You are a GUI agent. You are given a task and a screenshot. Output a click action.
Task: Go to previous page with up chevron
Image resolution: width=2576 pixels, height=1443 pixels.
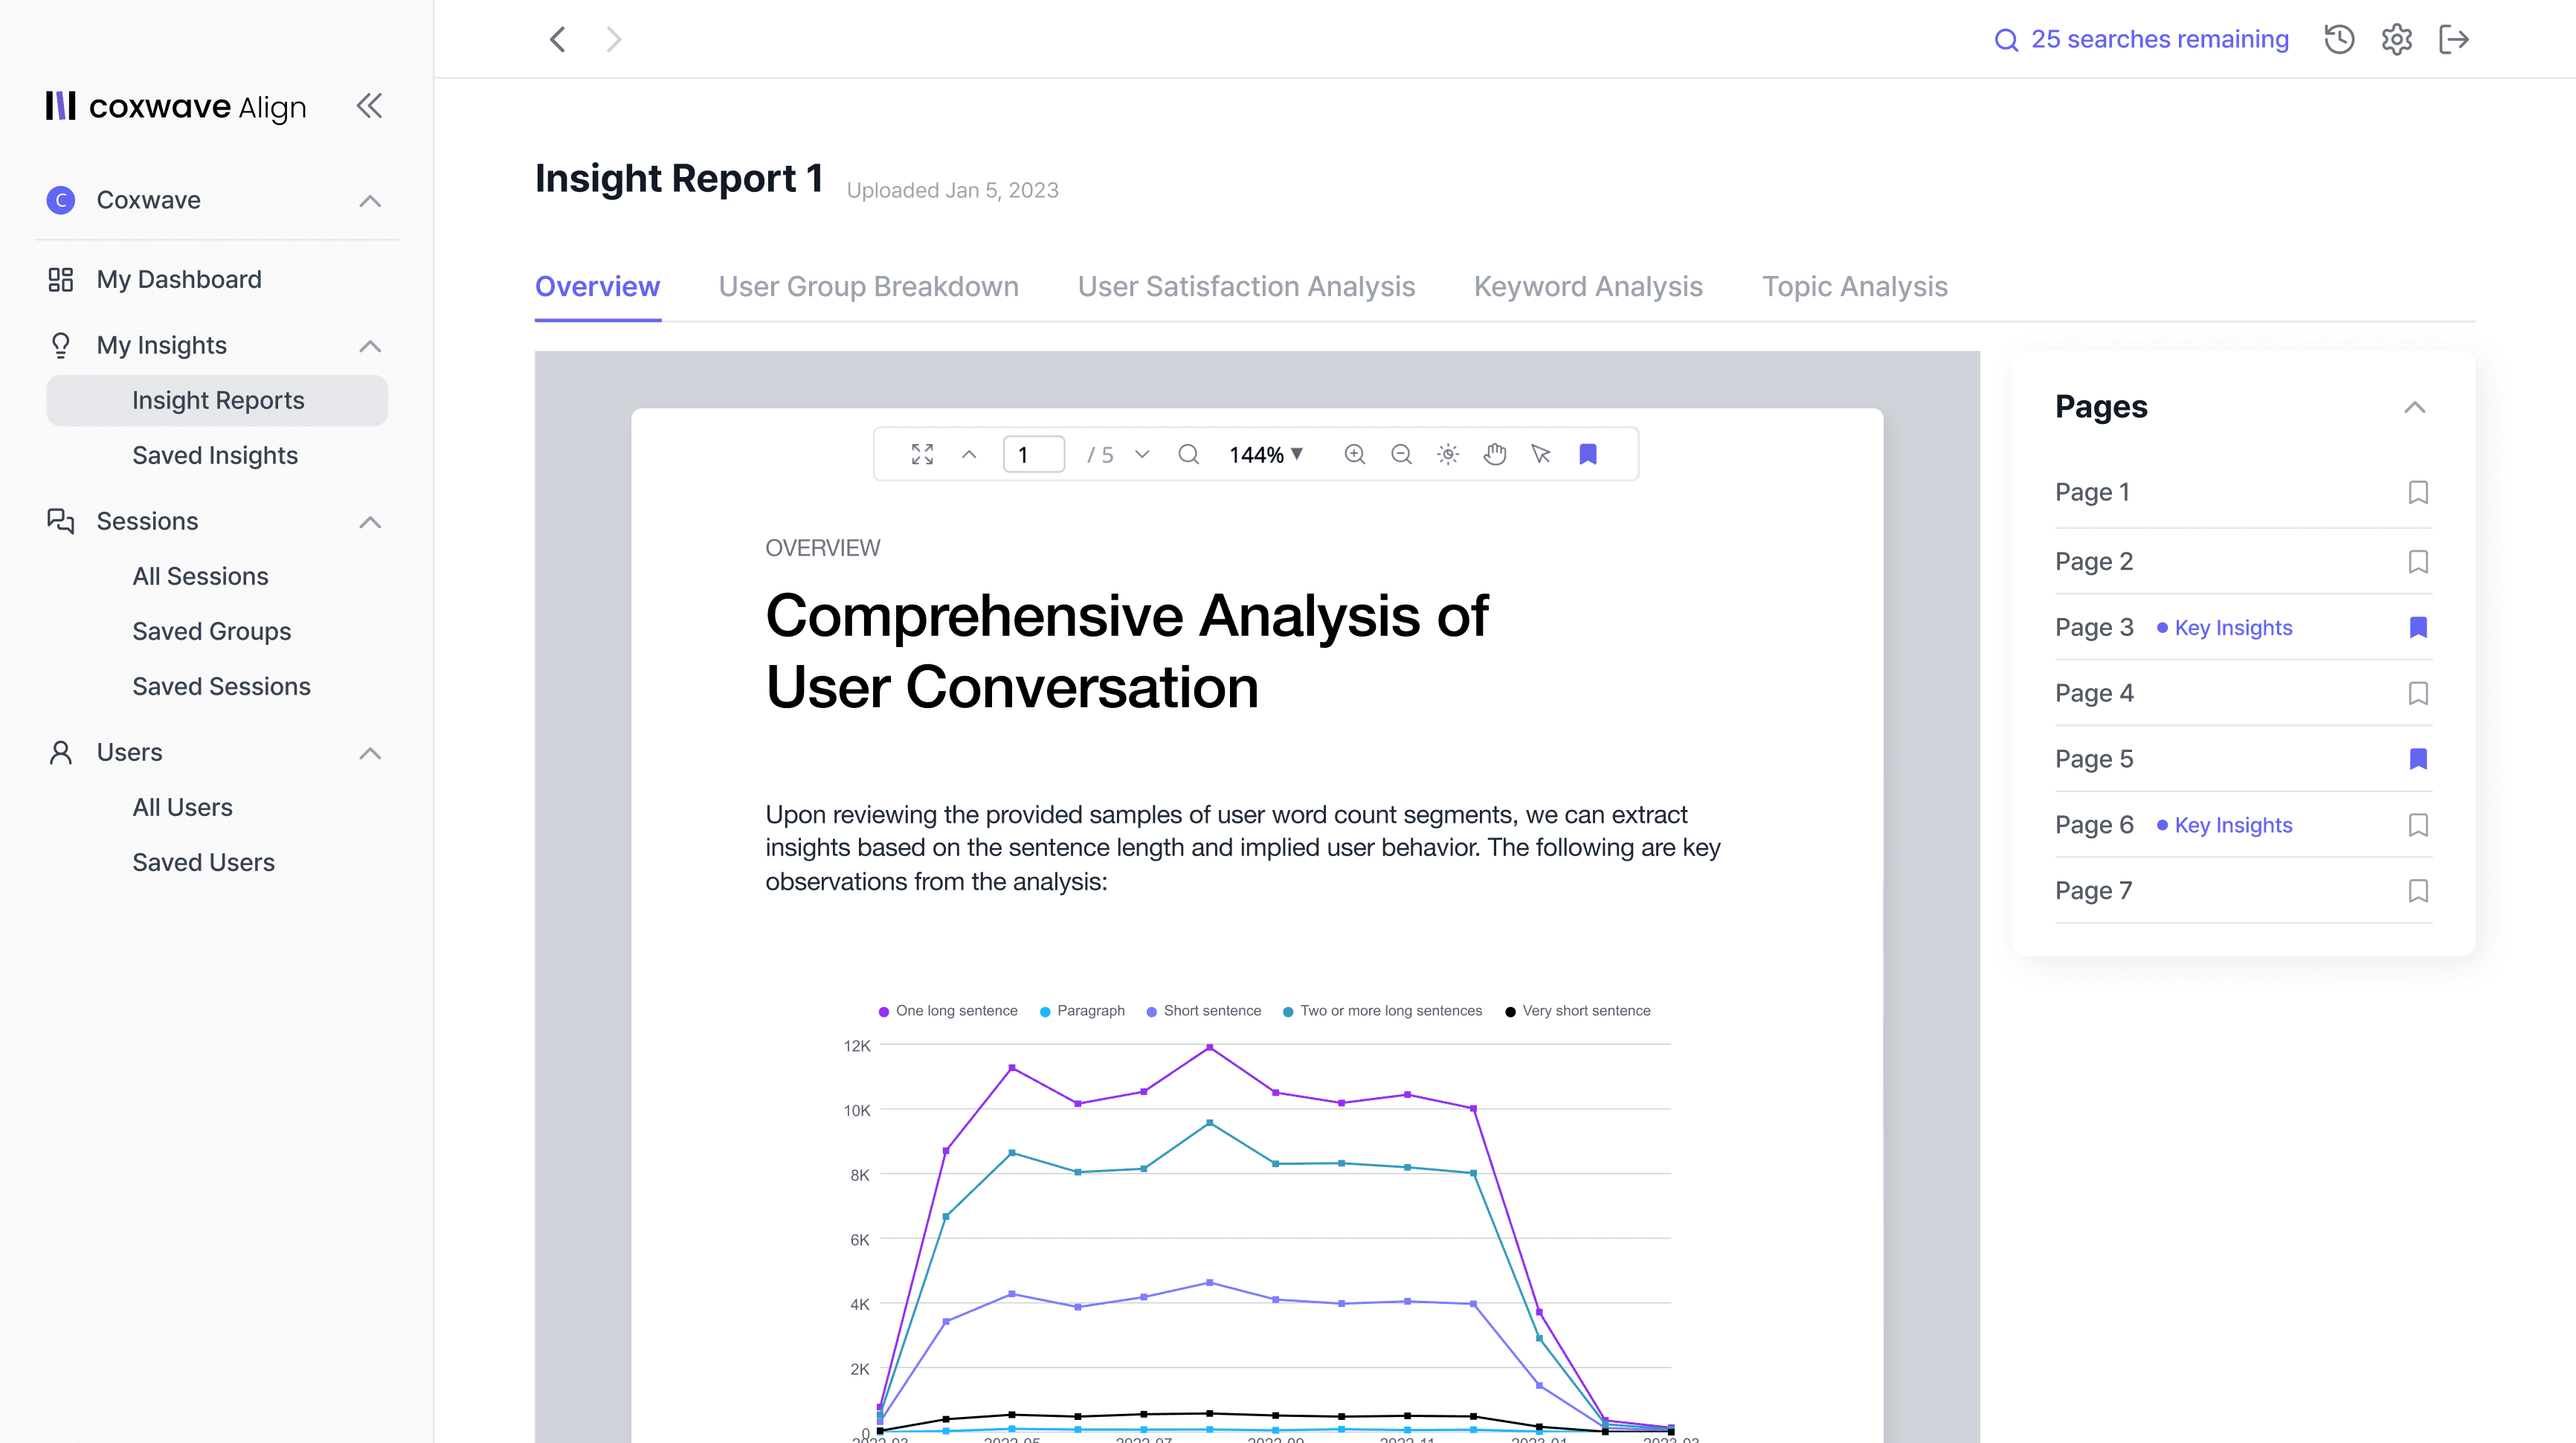969,454
